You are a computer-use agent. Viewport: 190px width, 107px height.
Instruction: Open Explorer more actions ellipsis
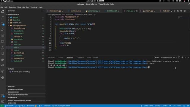coord(43,11)
